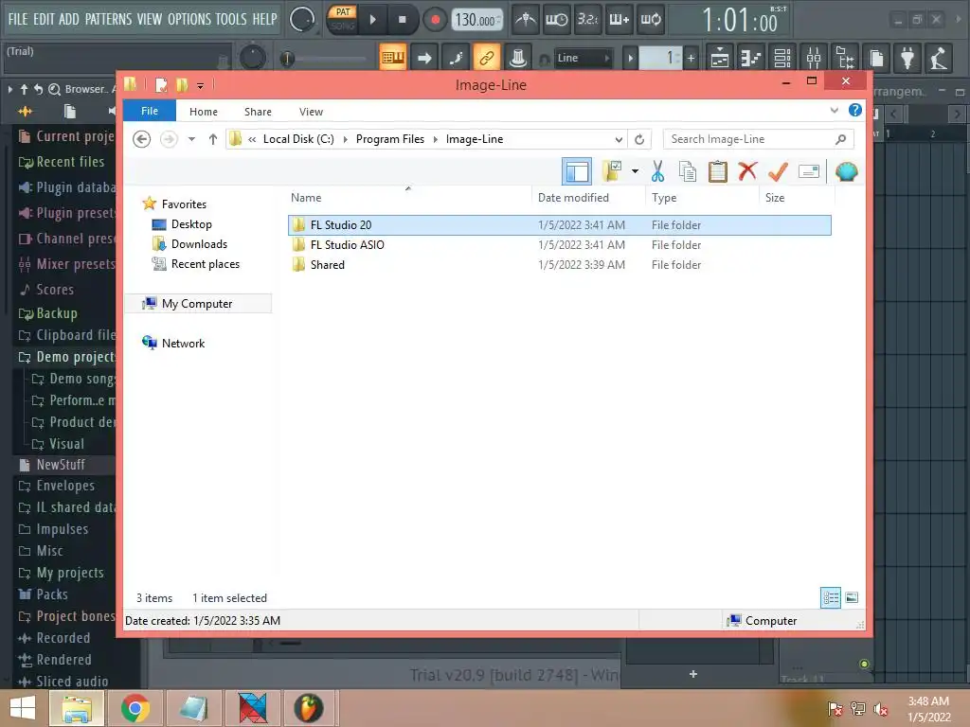970x727 pixels.
Task: Open Explorer help question mark icon
Action: [x=855, y=110]
